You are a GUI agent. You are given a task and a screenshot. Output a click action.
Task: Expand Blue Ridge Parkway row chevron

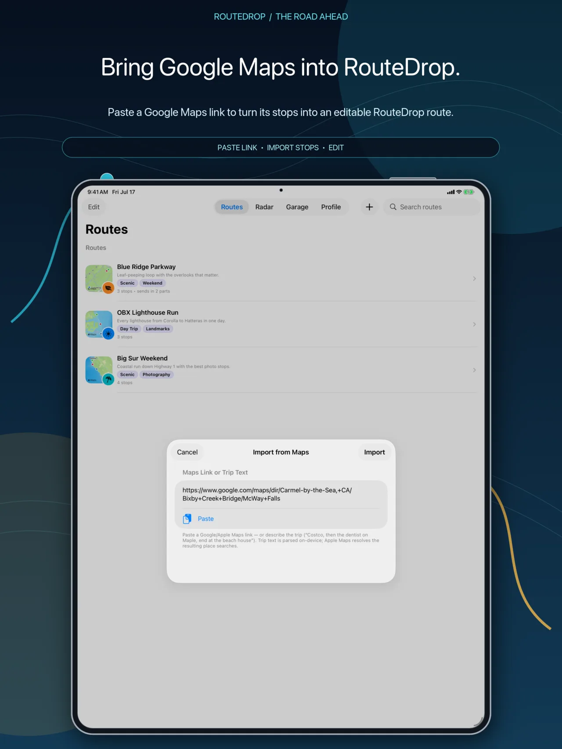pos(474,279)
